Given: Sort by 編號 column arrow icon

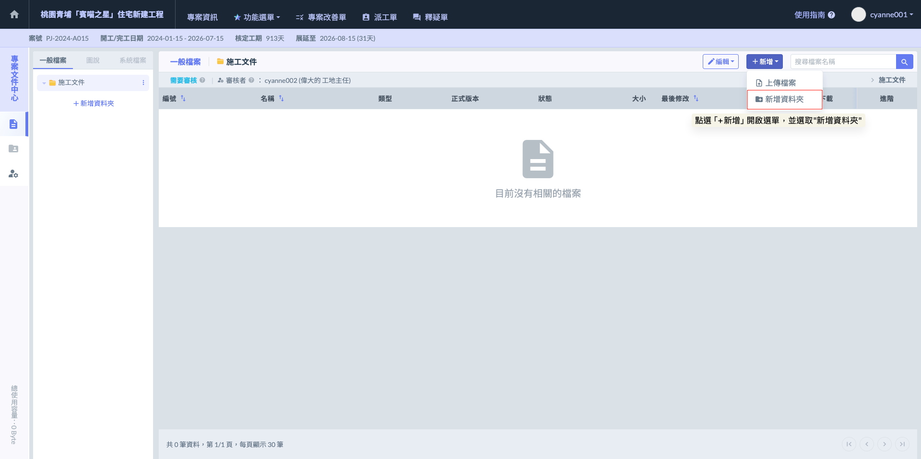Looking at the screenshot, I should [183, 99].
